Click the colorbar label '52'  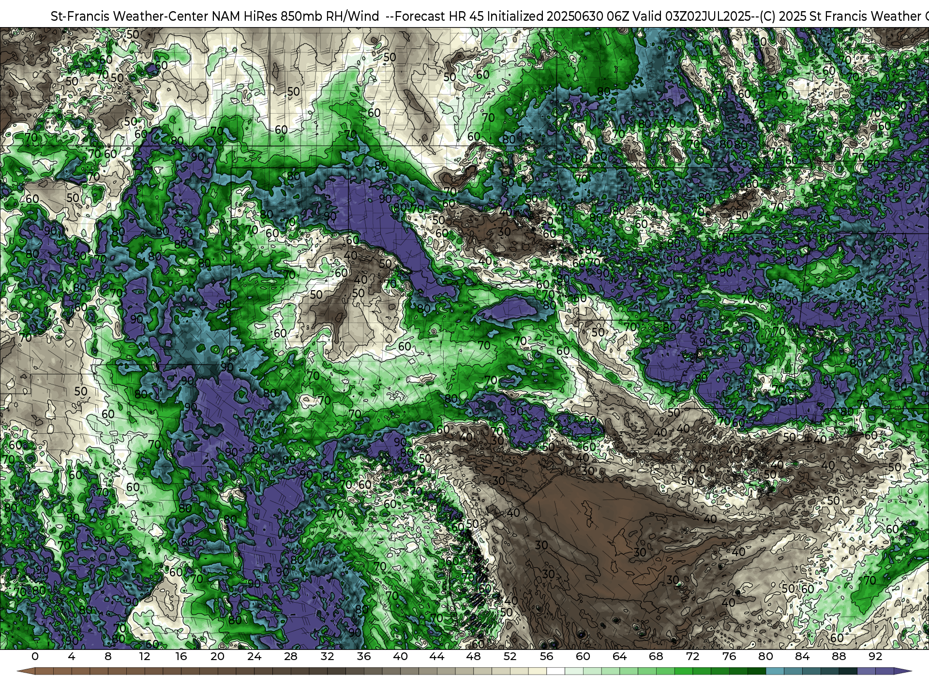[x=509, y=656]
